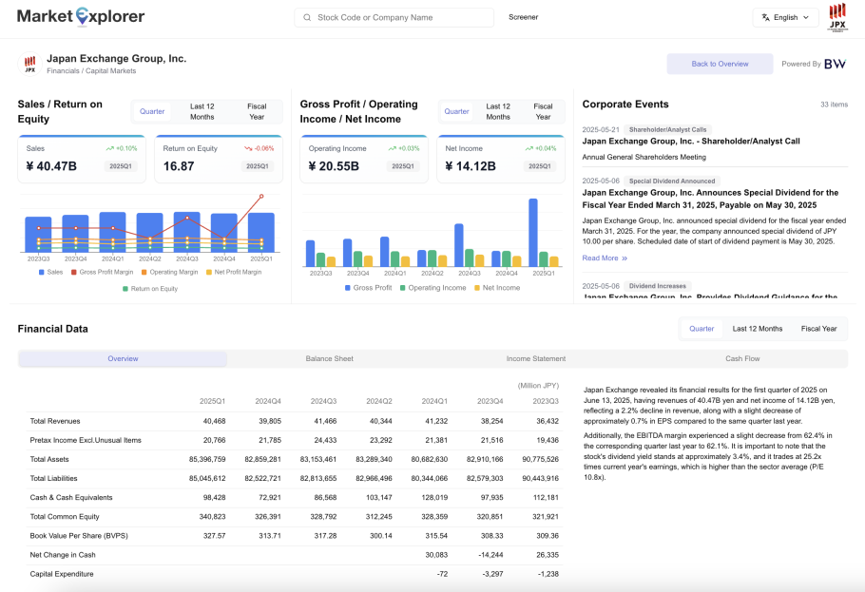Set Financial Data period to Fiscal Year

818,329
